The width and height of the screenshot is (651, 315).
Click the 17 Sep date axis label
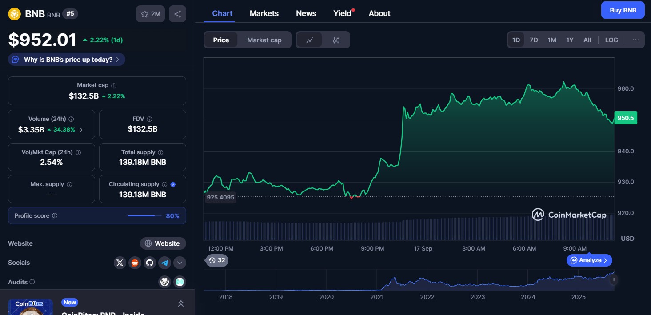pyautogui.click(x=423, y=248)
